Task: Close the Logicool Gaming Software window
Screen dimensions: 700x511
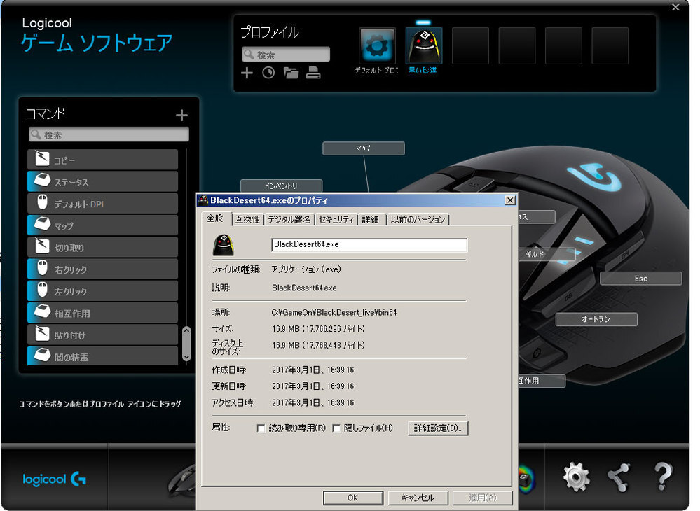Action: [675, 7]
